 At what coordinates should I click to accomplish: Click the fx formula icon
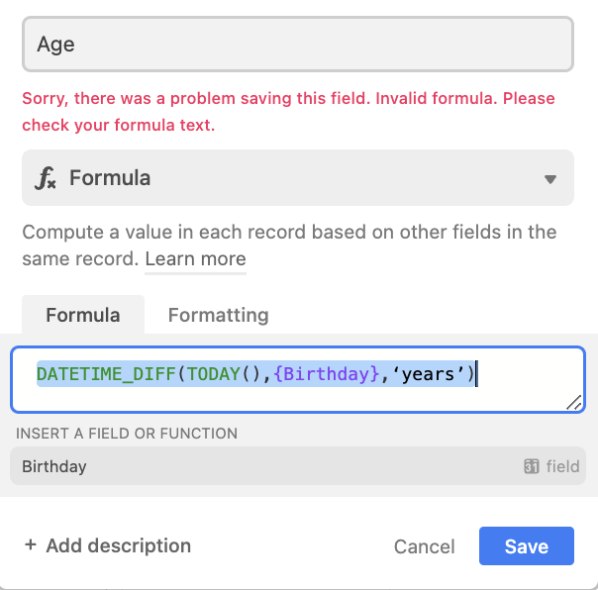[x=46, y=178]
